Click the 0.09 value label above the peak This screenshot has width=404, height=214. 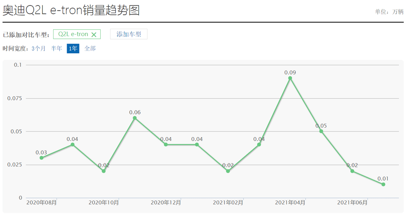(290, 72)
